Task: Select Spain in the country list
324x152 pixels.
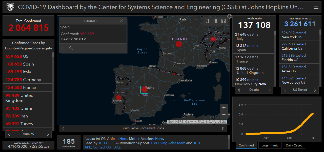Action: point(27,64)
